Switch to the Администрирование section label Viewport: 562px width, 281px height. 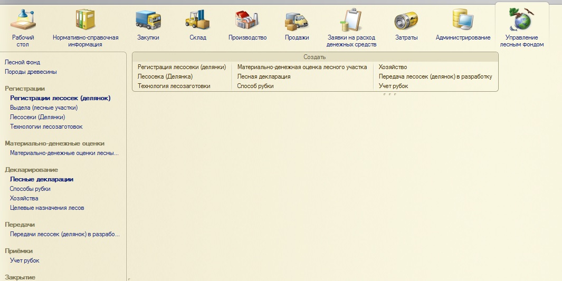click(x=463, y=37)
